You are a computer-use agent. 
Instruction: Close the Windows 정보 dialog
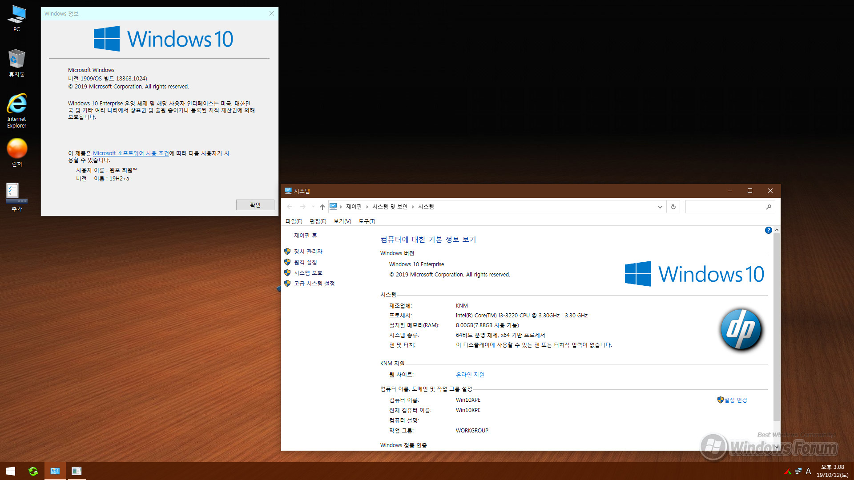click(x=272, y=14)
